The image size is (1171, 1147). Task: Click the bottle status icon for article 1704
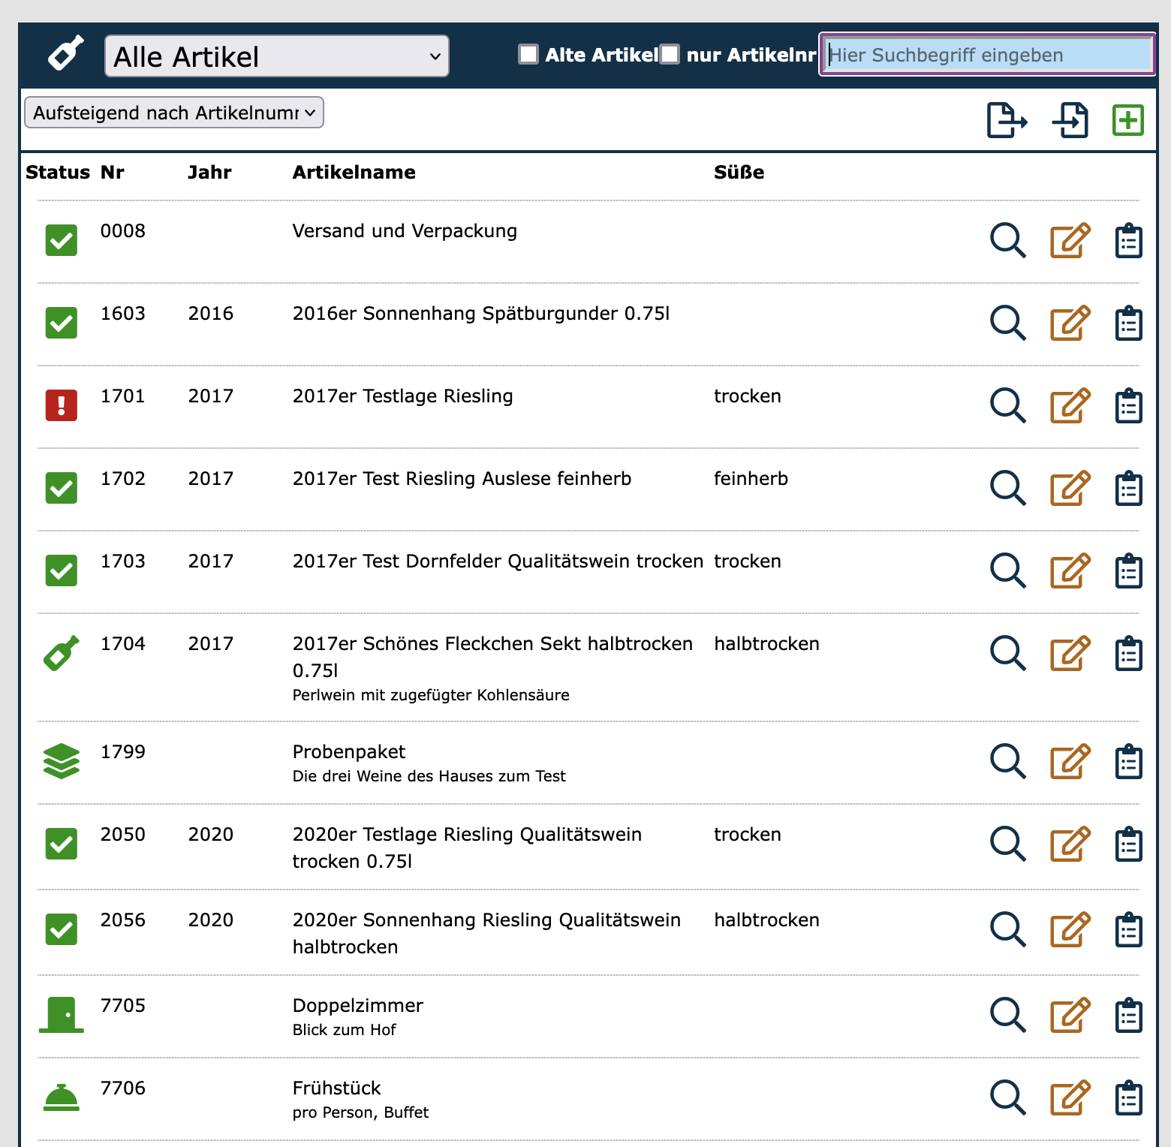[62, 653]
